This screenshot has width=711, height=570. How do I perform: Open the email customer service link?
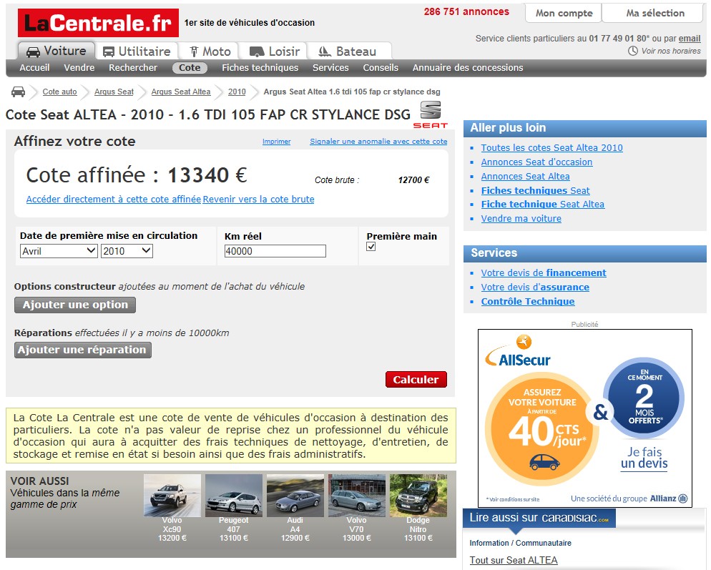click(x=690, y=39)
